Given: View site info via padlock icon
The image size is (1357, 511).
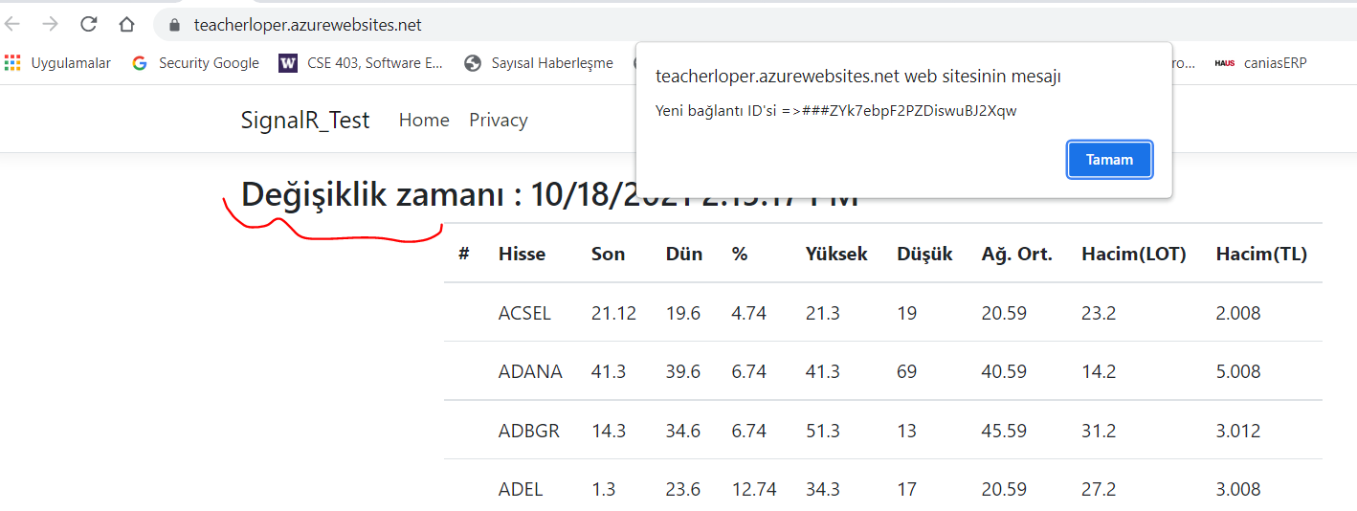Looking at the screenshot, I should 174,26.
